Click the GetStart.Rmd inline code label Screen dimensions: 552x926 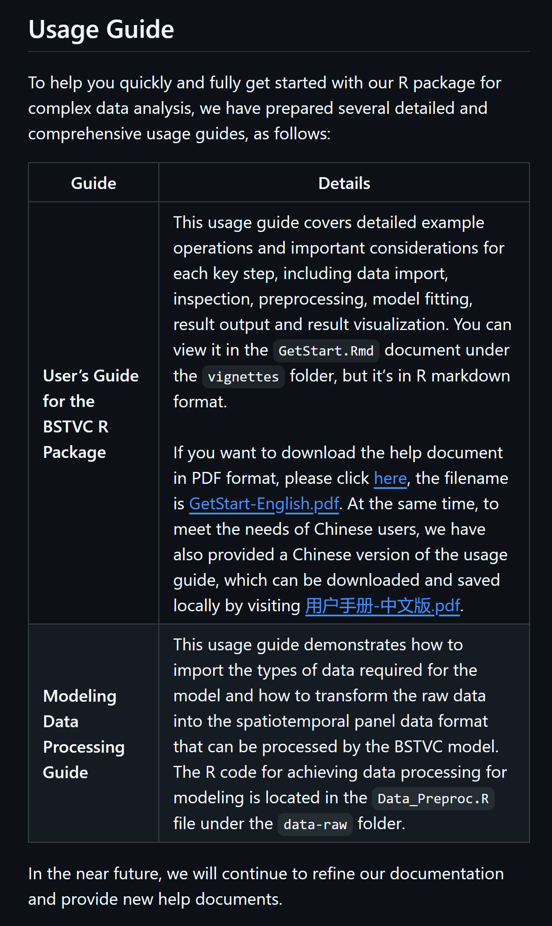click(326, 351)
